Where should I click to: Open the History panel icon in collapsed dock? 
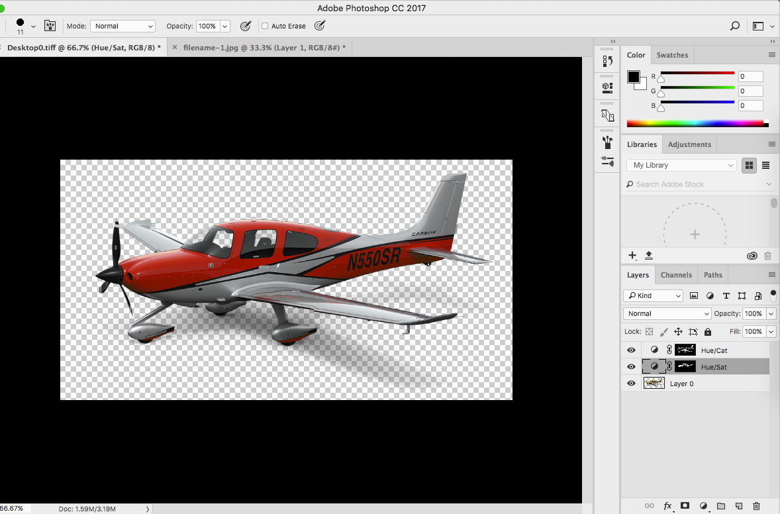pos(607,61)
